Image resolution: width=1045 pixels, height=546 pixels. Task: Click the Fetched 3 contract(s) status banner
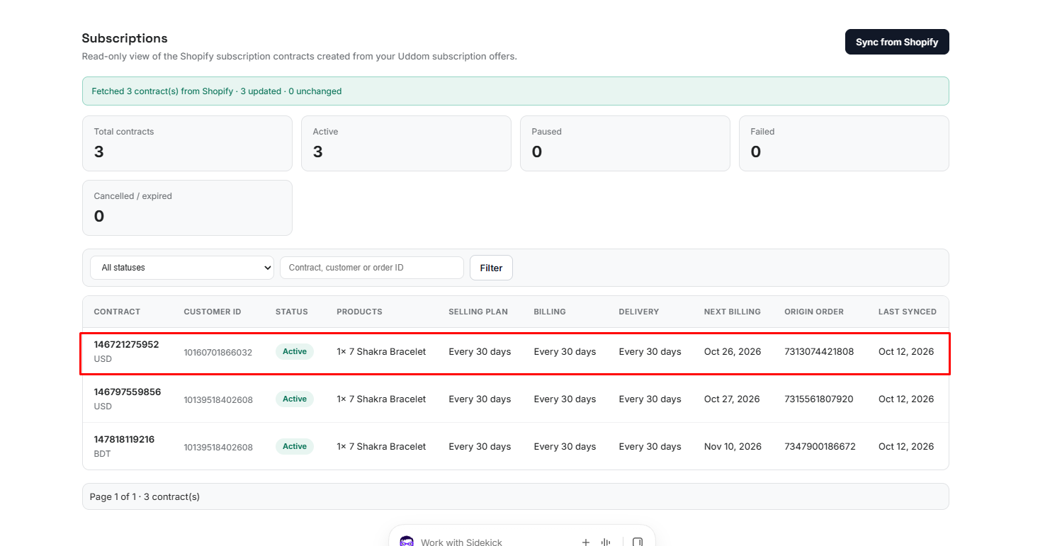(516, 91)
